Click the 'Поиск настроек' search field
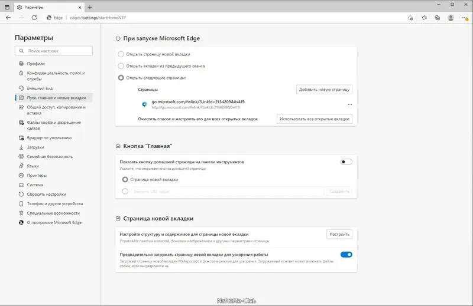 coord(54,51)
